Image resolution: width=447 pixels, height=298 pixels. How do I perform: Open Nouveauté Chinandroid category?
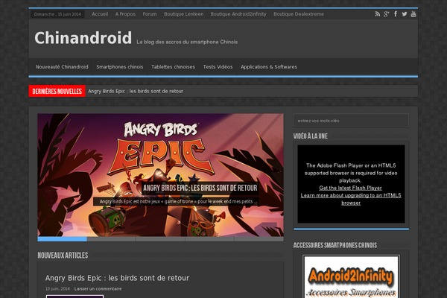click(x=62, y=67)
